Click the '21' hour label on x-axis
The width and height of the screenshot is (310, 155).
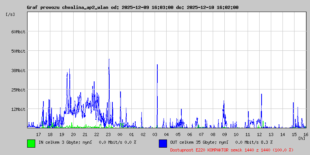pyautogui.click(x=85, y=134)
